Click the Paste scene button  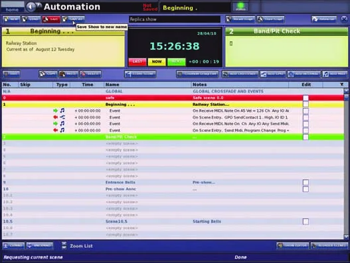point(68,74)
